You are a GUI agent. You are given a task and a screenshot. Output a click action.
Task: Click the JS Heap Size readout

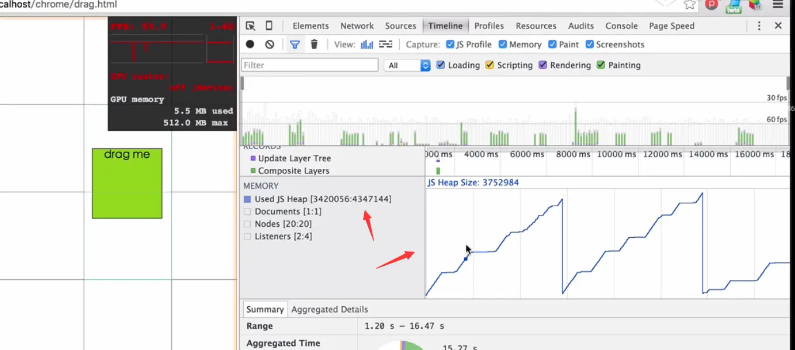point(473,182)
